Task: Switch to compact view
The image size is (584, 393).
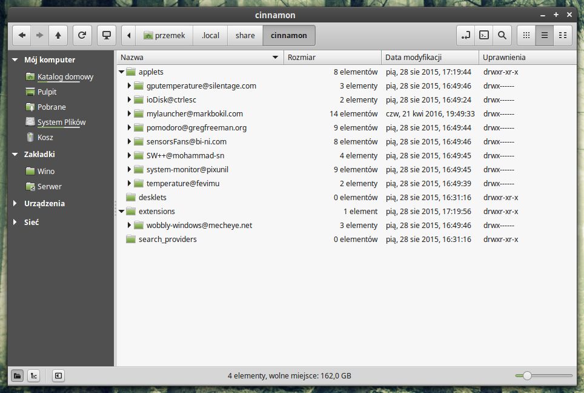Action: click(x=563, y=35)
